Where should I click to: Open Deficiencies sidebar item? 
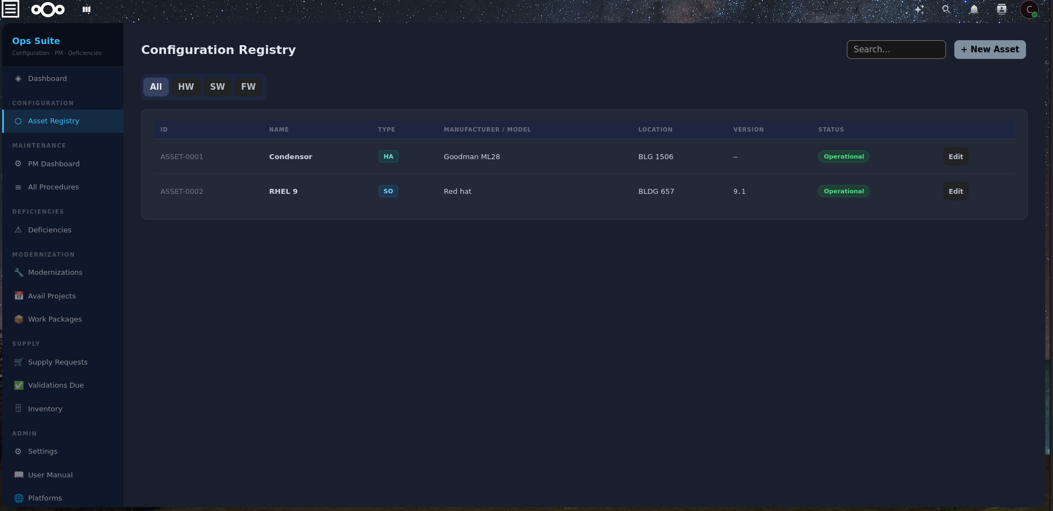pos(63,230)
